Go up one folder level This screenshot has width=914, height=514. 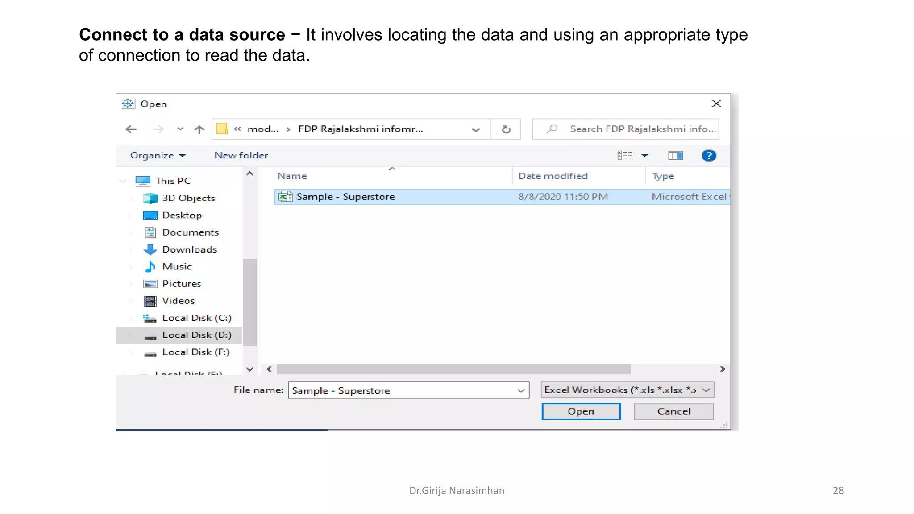[199, 129]
